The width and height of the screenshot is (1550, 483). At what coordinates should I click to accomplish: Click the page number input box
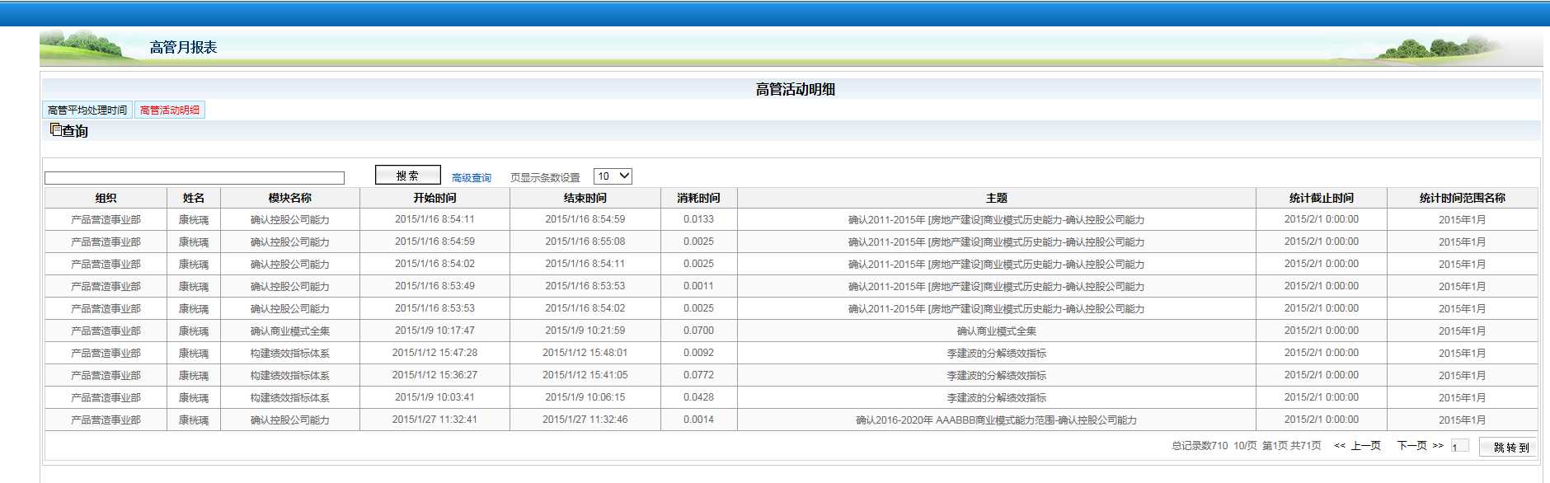point(1460,447)
